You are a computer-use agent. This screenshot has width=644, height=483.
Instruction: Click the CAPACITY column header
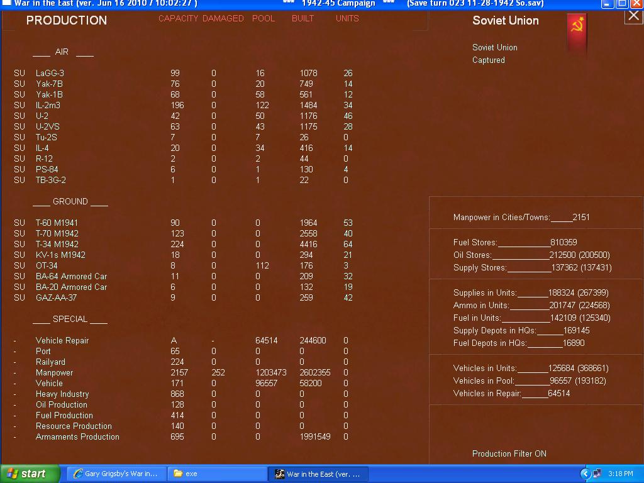[178, 18]
